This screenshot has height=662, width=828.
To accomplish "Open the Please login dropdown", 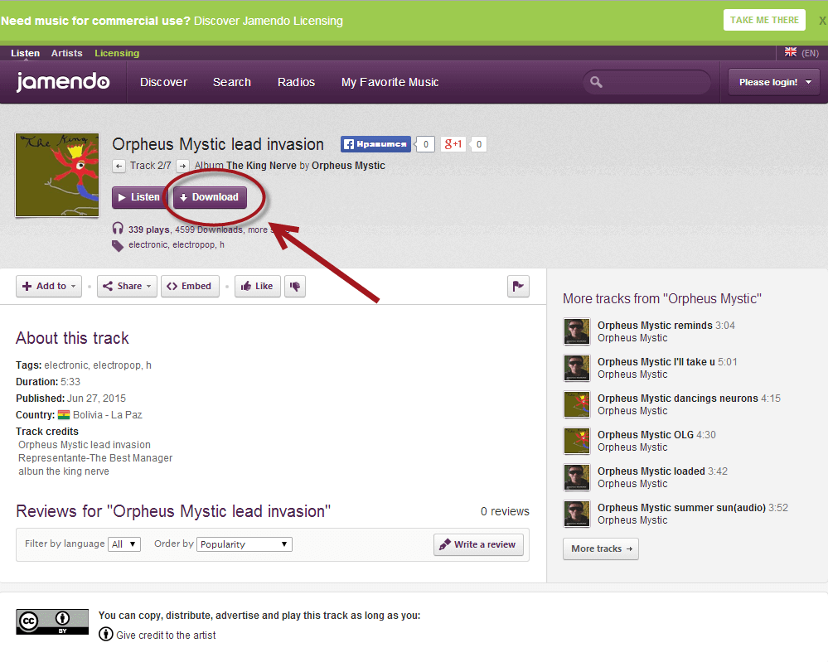I will pos(773,82).
